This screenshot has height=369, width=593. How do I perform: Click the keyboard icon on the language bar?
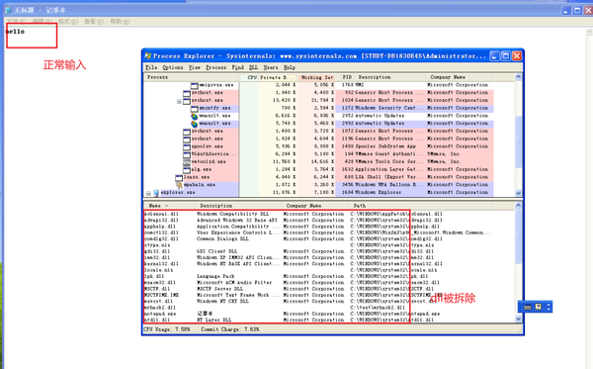(x=528, y=307)
